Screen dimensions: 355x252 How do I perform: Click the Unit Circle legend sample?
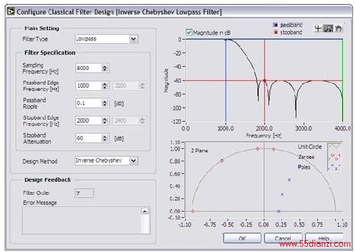(334, 146)
